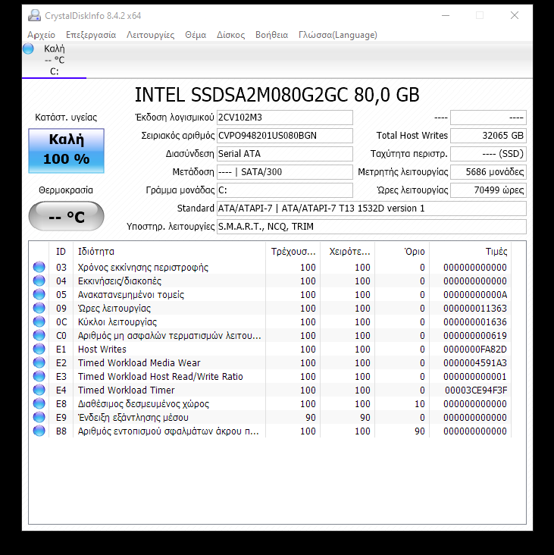554x555 pixels.
Task: Select the Ένδειξη εξάντλησης μέσου row
Action: 271,417
